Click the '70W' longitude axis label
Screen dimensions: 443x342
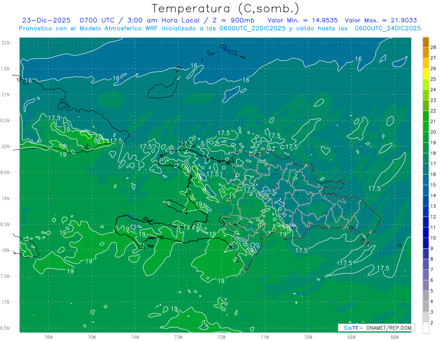308,337
